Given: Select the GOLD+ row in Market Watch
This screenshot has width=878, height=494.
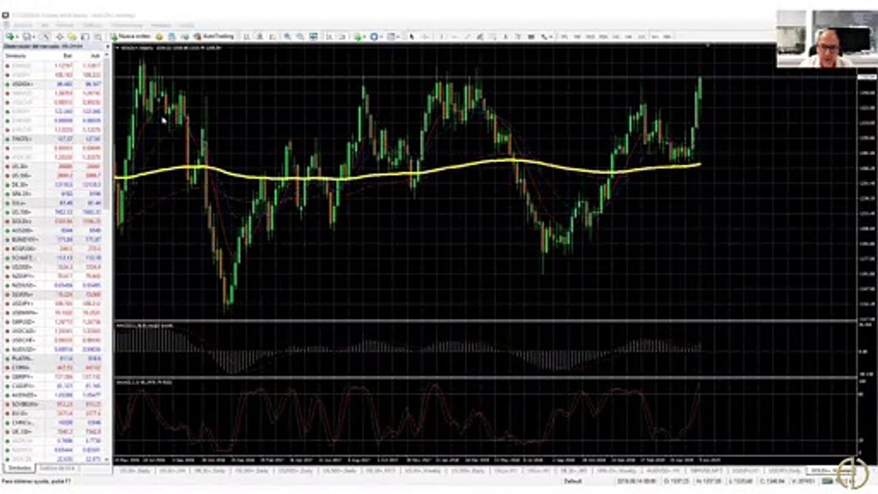Looking at the screenshot, I should pos(53,222).
